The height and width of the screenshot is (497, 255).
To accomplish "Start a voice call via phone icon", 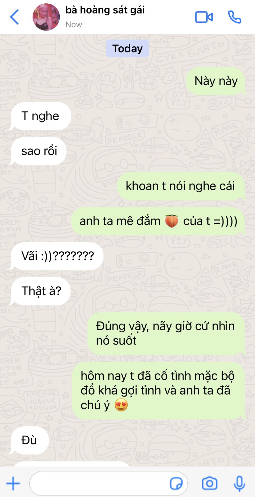I will [x=235, y=17].
